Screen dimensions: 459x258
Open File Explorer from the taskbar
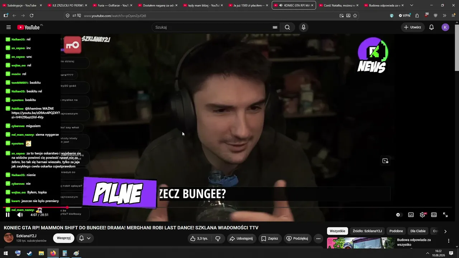(x=41, y=253)
